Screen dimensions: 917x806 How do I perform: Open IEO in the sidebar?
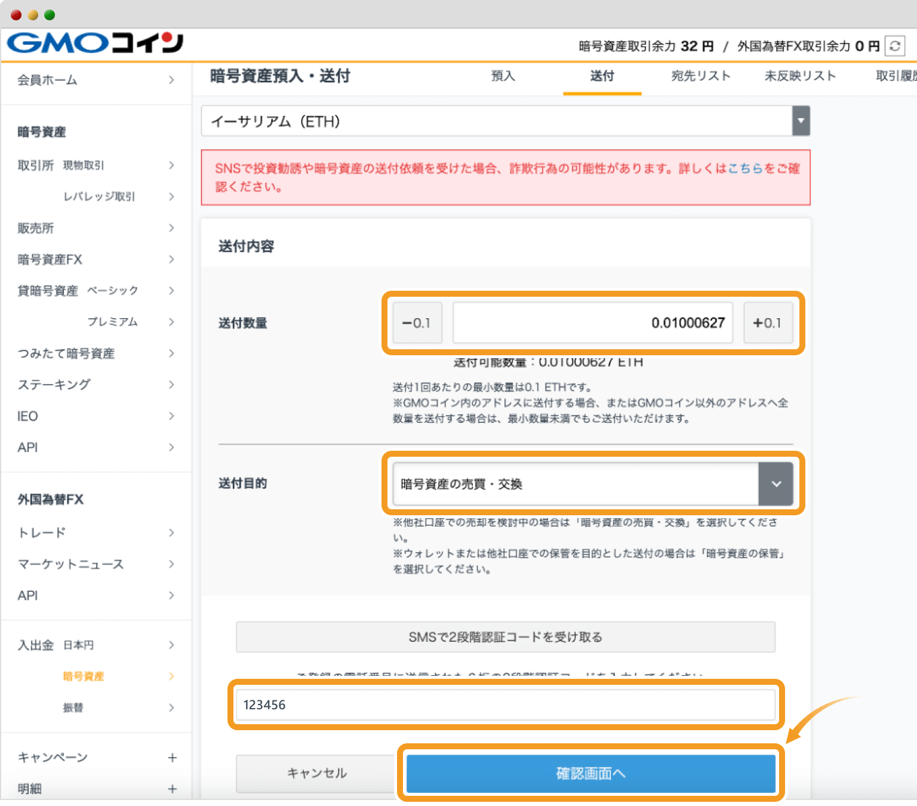click(96, 416)
